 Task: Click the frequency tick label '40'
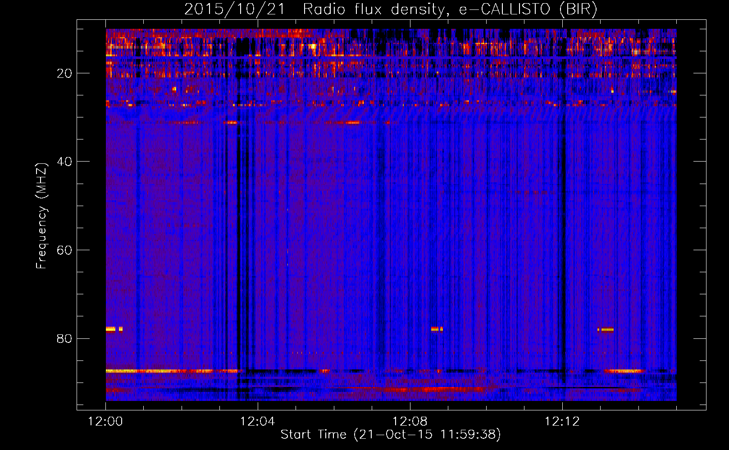click(x=64, y=162)
